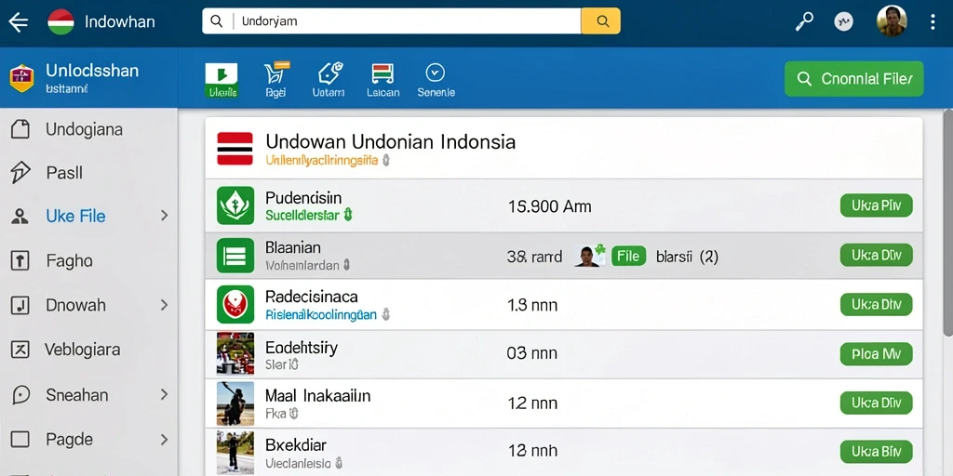
Task: Click Ukra Piv button in Pudencisiin row
Action: coord(876,205)
